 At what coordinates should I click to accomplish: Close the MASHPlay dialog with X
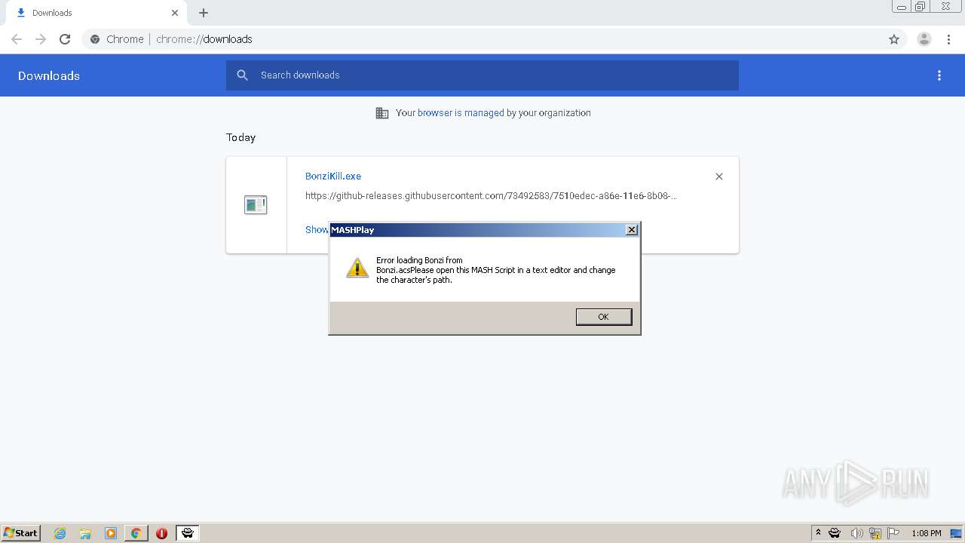632,230
